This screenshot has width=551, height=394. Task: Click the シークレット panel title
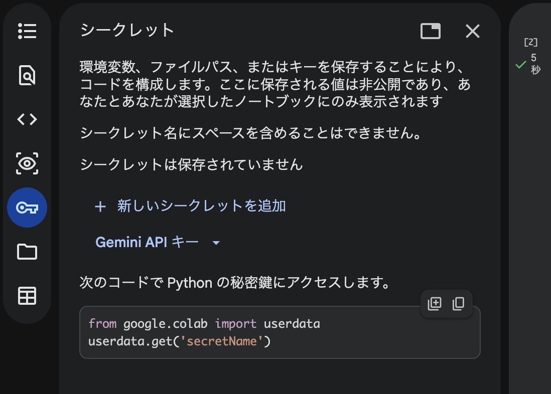point(126,31)
